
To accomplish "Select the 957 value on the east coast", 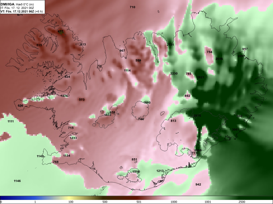I will point(245,49).
